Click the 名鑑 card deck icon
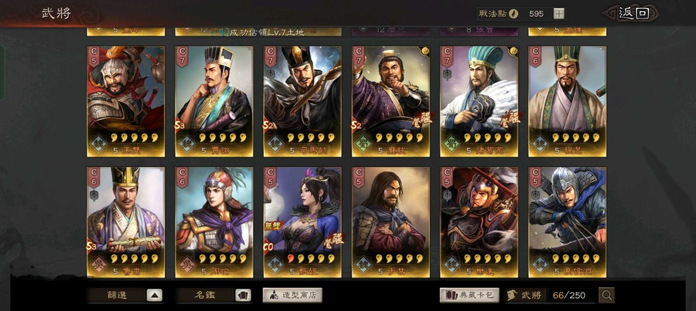The height and width of the screenshot is (311, 696). pos(243,295)
